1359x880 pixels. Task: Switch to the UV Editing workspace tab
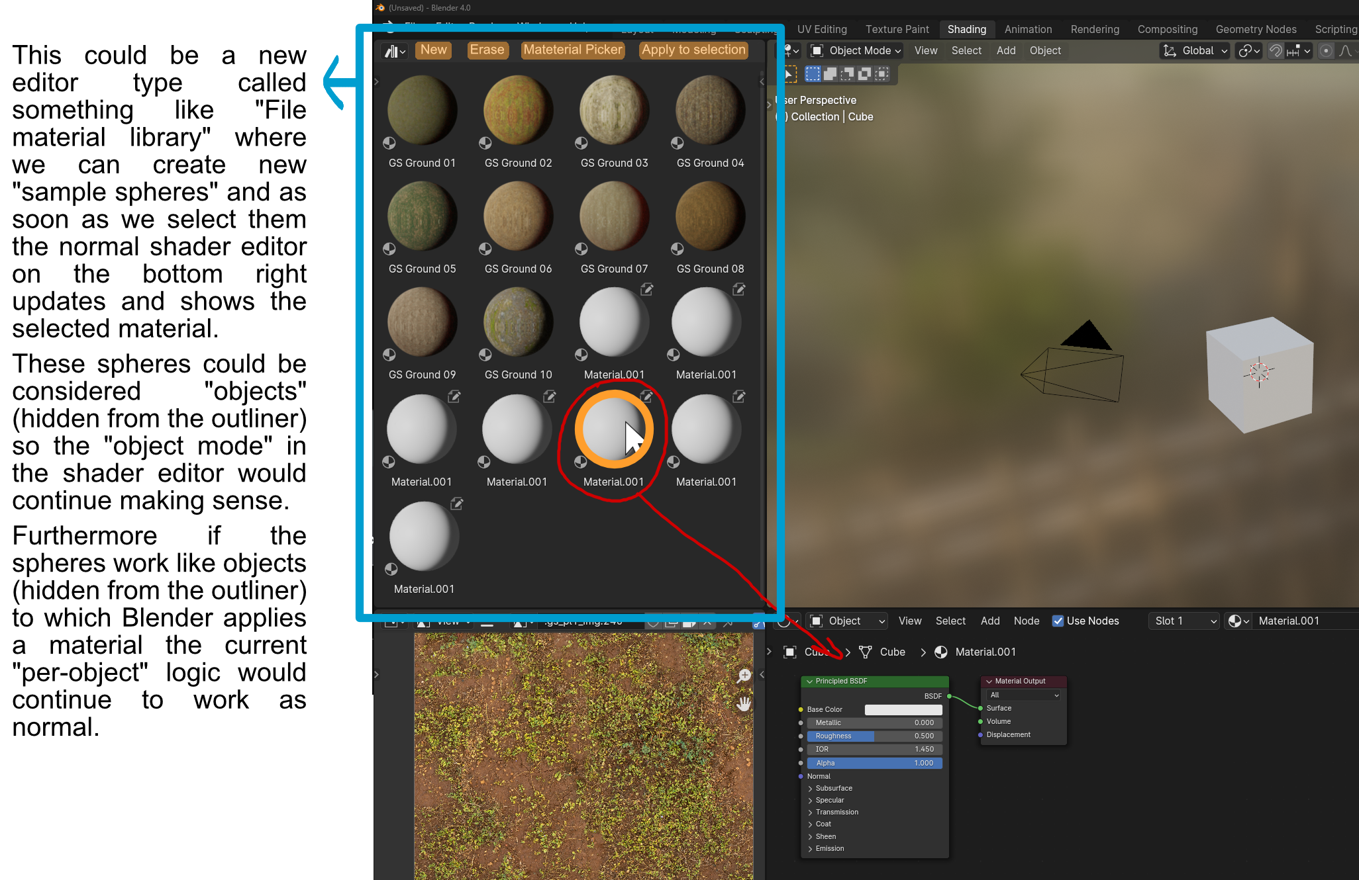pyautogui.click(x=822, y=29)
